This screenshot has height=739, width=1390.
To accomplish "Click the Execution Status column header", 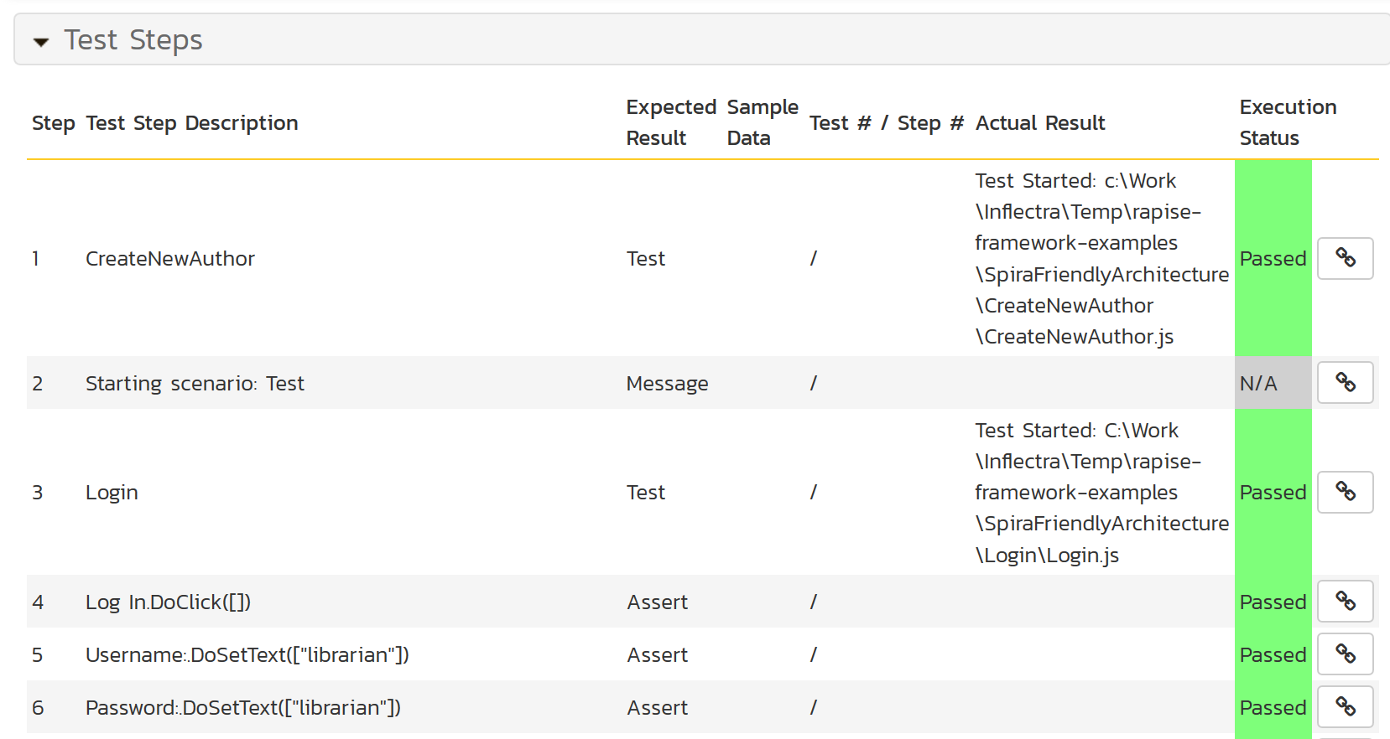I will point(1287,122).
